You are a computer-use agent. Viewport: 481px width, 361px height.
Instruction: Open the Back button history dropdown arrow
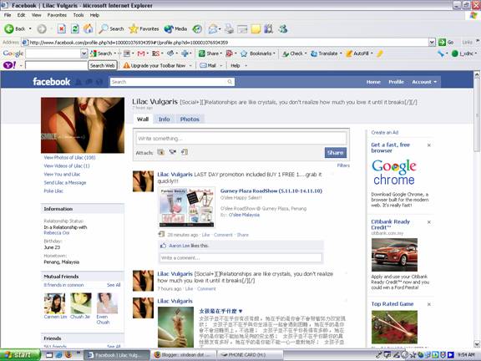(x=30, y=29)
